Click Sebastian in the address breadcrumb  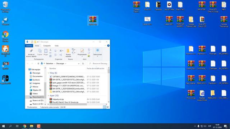pyautogui.click(x=50, y=63)
